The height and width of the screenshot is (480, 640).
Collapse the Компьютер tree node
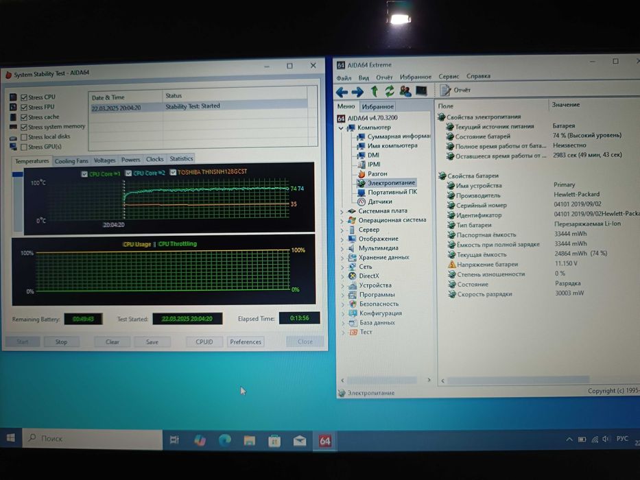pos(341,128)
